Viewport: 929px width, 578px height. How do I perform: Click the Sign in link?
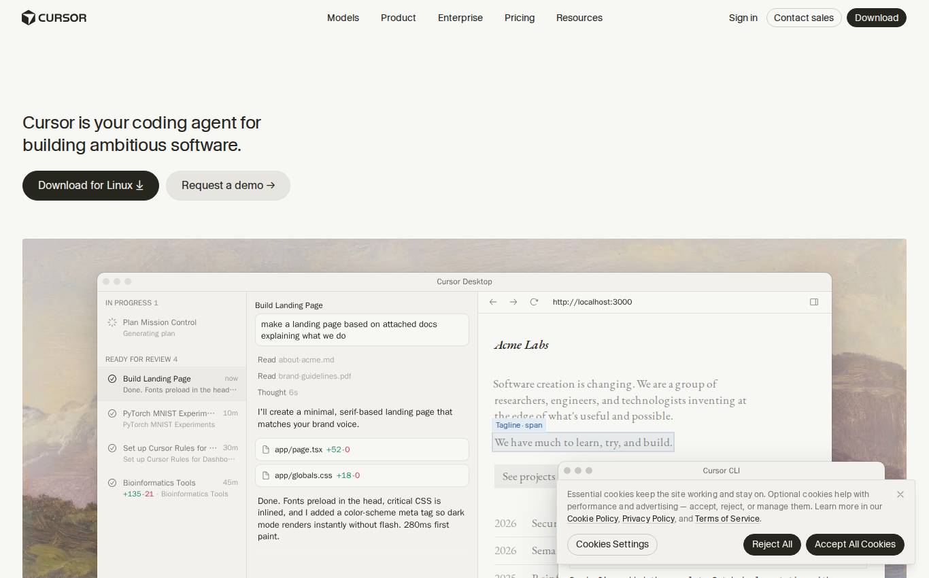click(x=743, y=18)
